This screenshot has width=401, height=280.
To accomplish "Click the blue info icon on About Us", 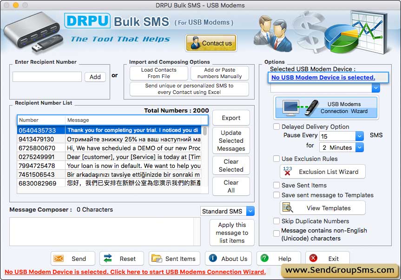I will pos(213,258).
